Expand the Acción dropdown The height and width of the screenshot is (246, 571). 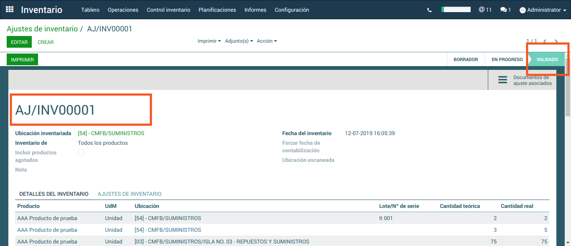pyautogui.click(x=267, y=41)
